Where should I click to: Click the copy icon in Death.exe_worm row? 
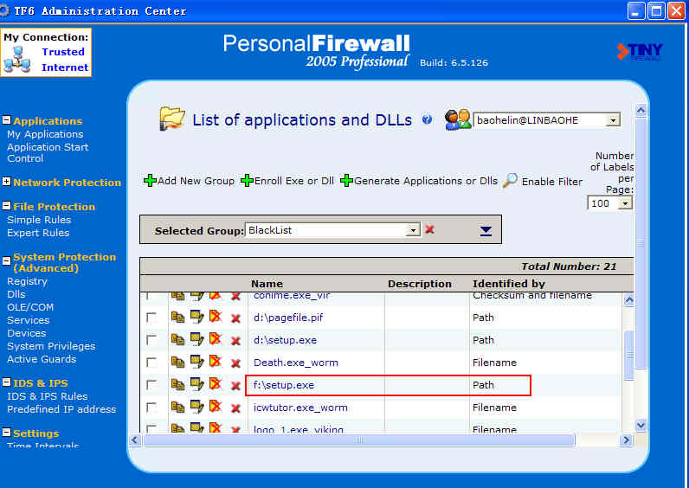pos(177,362)
